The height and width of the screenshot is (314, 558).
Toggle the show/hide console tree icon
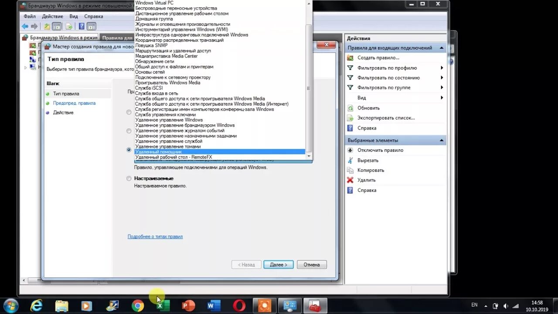tap(57, 27)
